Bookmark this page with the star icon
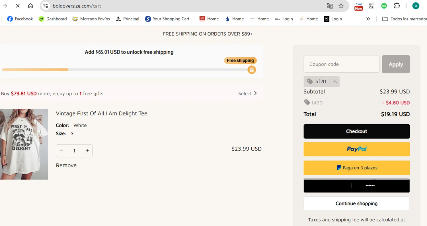 [341, 6]
